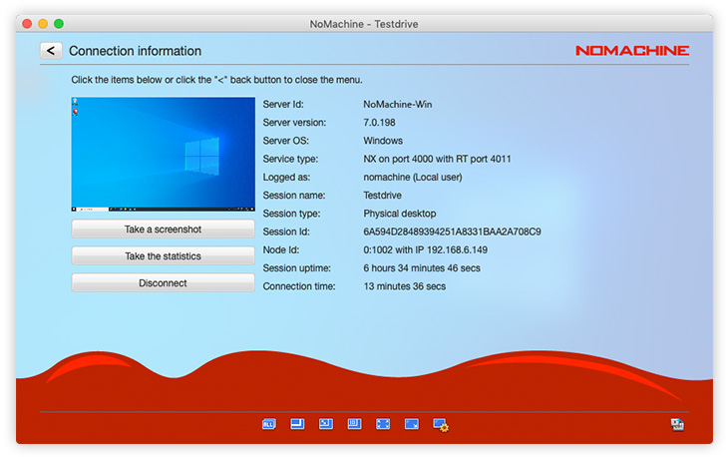Viewport: 728px width, 457px height.
Task: Click the resize remote display icon
Action: tap(411, 424)
